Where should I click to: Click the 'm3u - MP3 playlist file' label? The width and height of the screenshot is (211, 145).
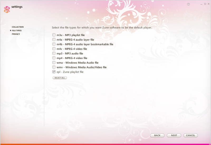(x=71, y=35)
